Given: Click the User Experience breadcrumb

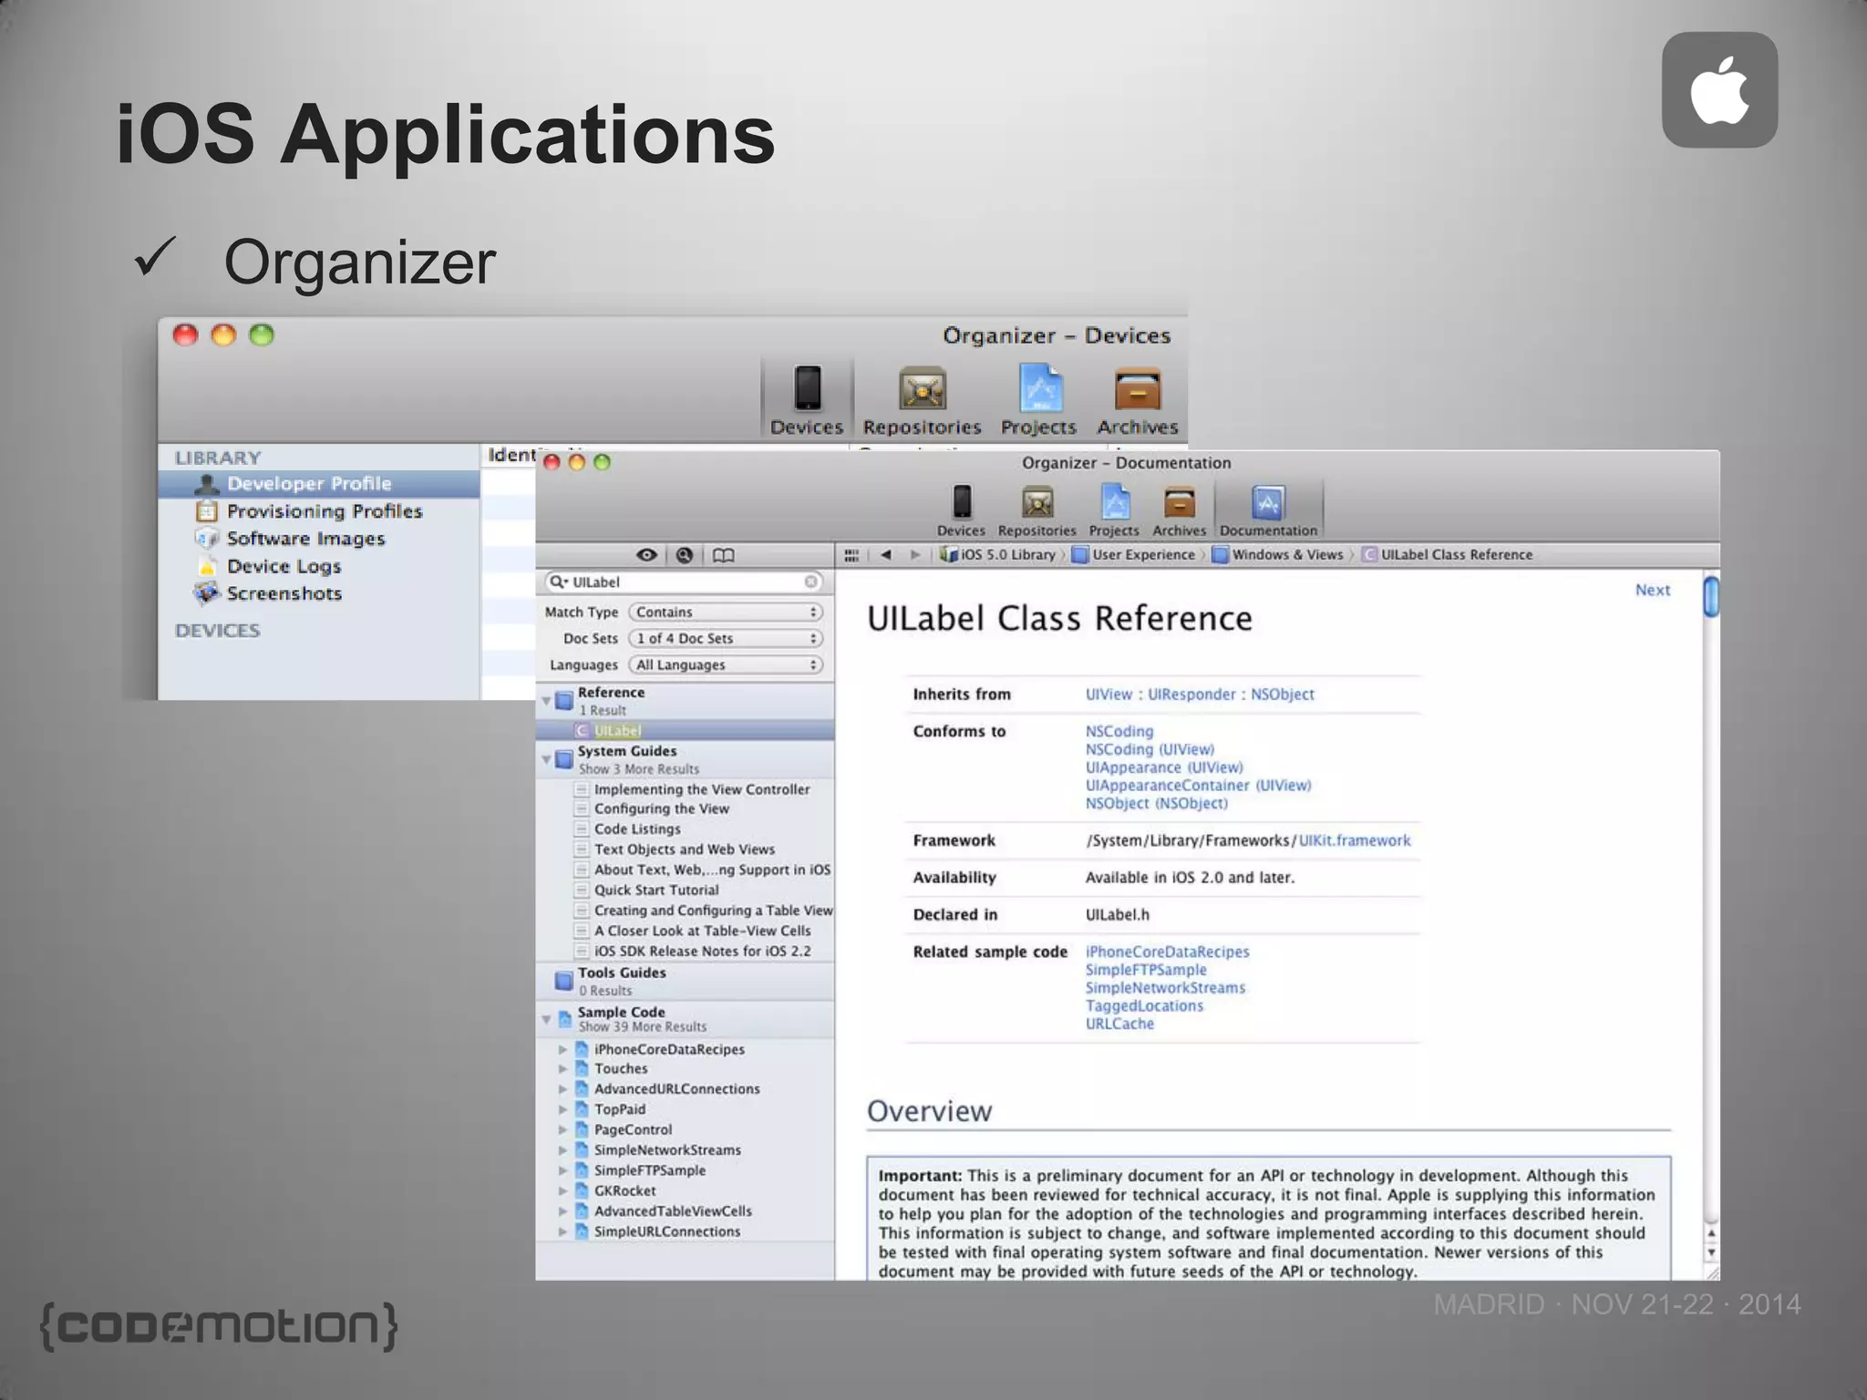Looking at the screenshot, I should (x=1133, y=554).
